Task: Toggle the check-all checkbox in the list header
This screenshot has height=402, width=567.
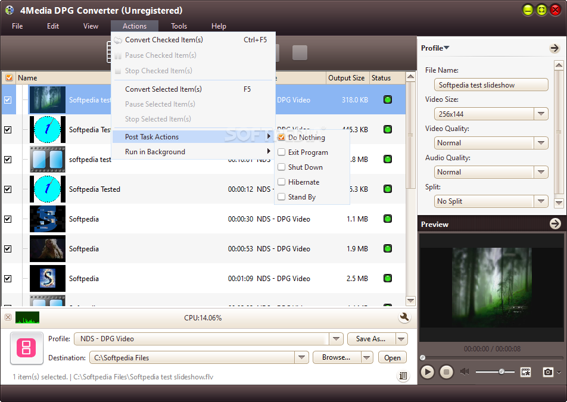Action: (10, 78)
